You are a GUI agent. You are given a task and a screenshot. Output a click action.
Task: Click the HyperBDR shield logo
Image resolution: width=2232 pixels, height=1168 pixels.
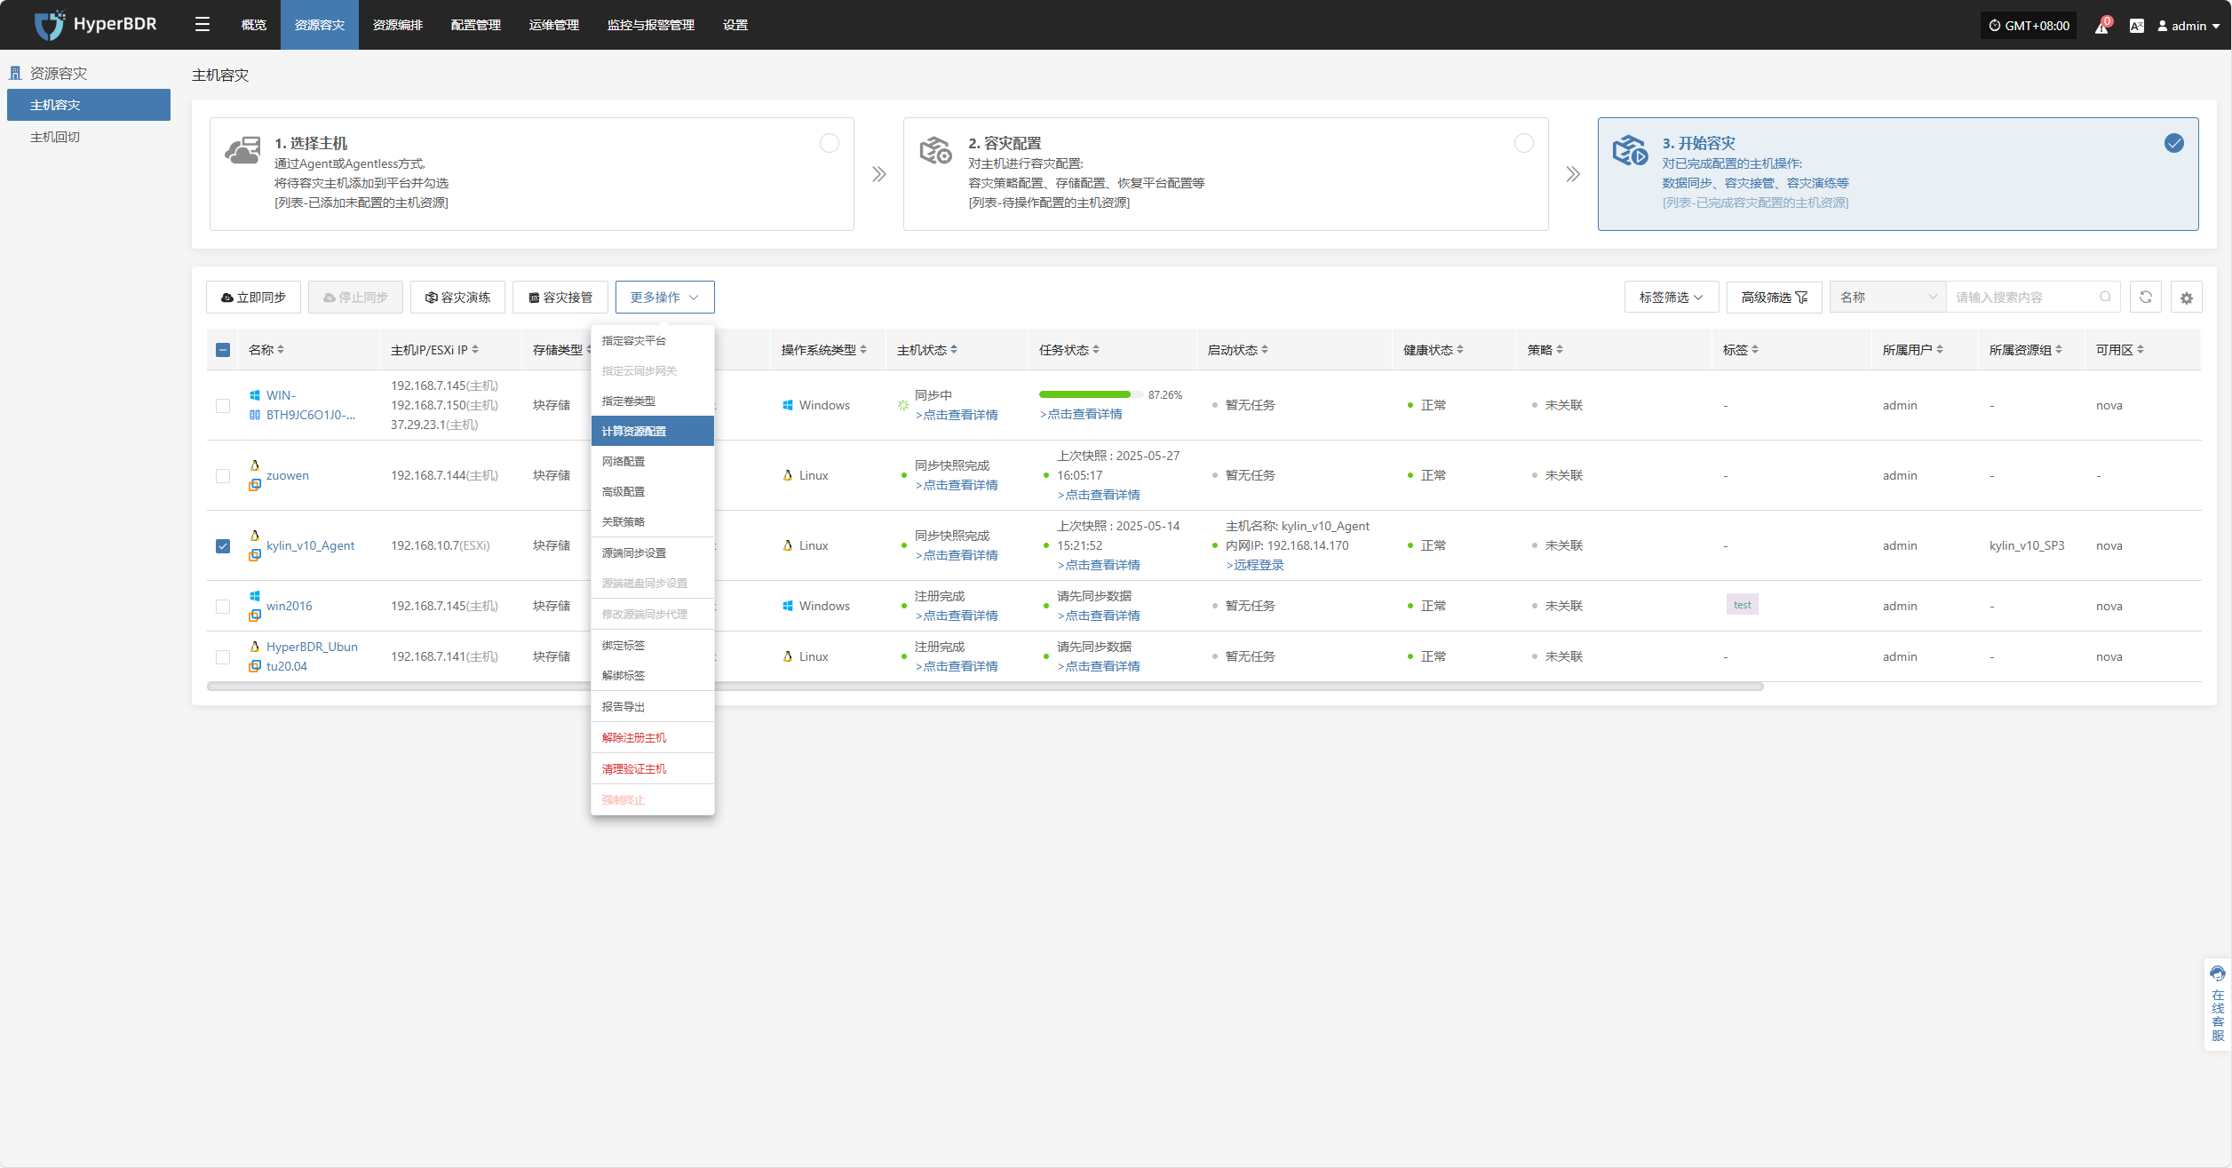pyautogui.click(x=49, y=25)
